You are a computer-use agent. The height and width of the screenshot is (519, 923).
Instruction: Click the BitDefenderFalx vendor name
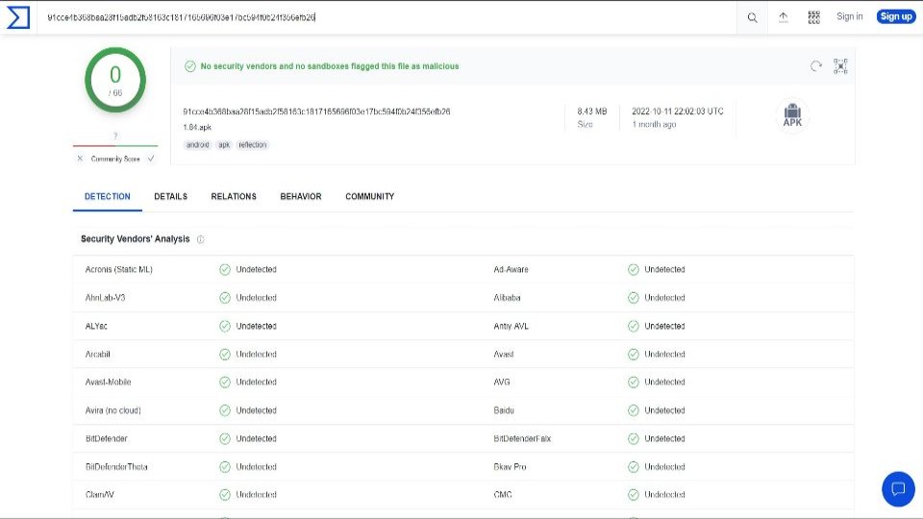(x=522, y=439)
